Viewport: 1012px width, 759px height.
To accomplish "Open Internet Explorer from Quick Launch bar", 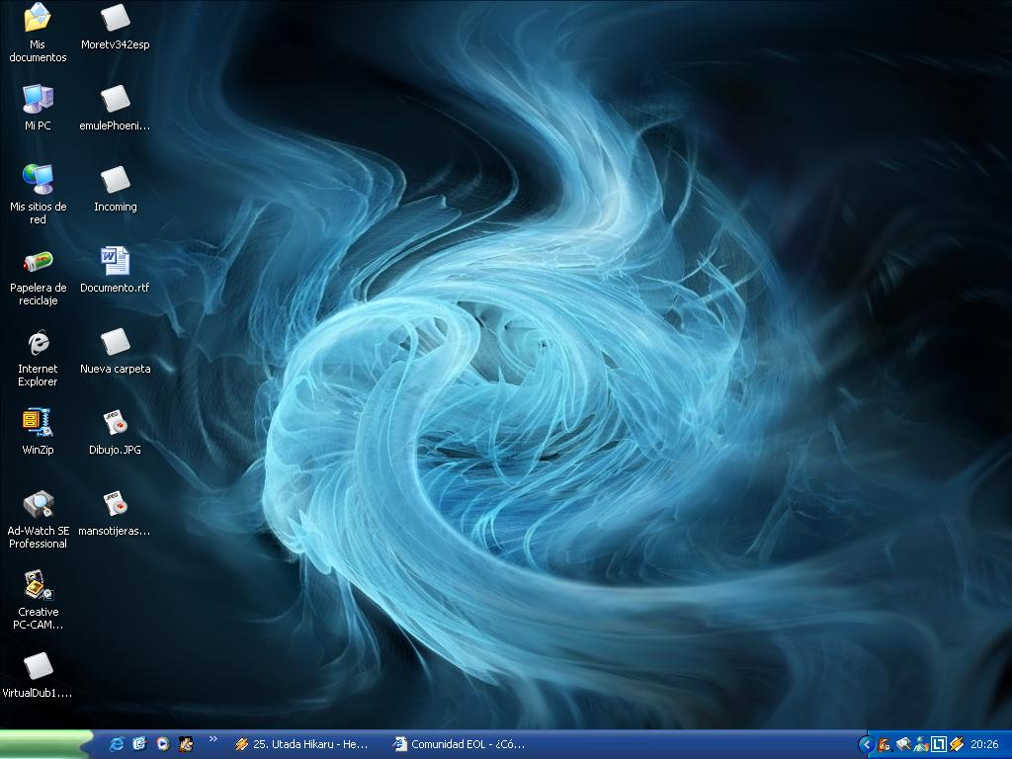I will coord(117,744).
